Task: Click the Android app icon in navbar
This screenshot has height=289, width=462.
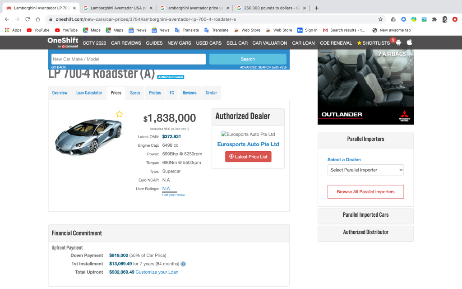Action: 398,43
